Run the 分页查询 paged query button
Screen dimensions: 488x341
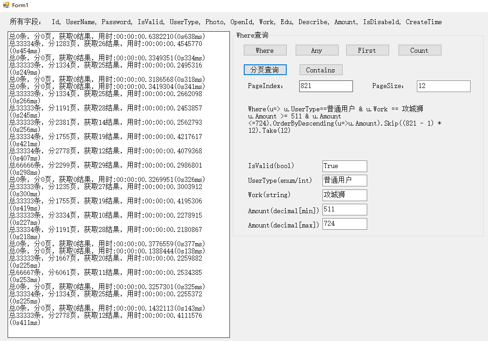265,70
